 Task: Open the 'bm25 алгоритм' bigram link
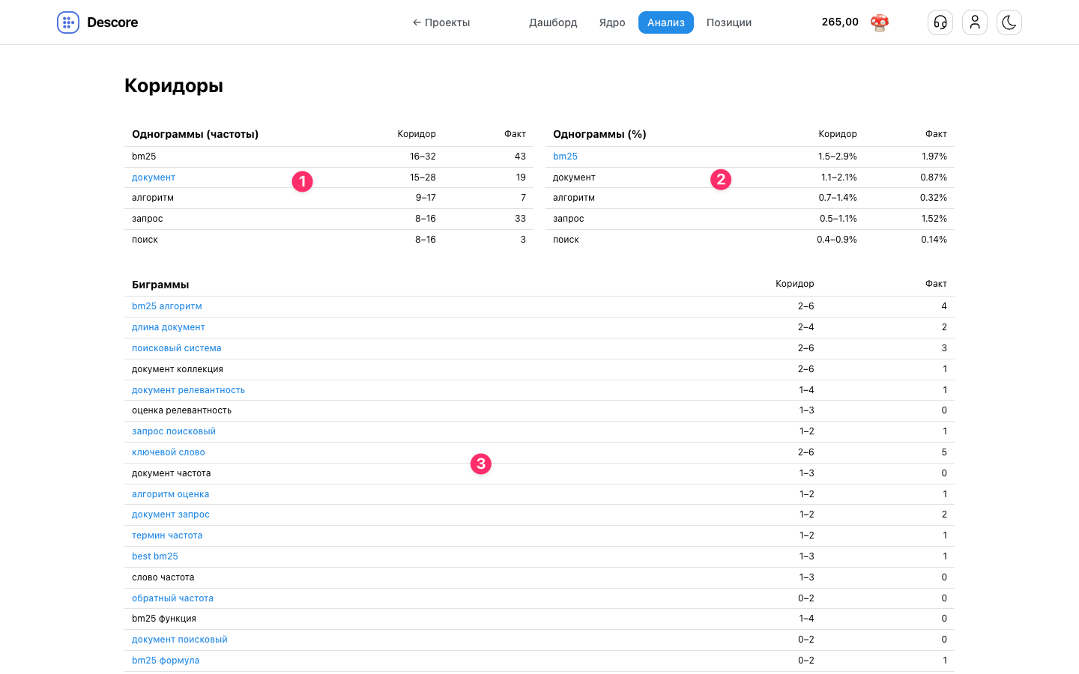click(x=167, y=306)
